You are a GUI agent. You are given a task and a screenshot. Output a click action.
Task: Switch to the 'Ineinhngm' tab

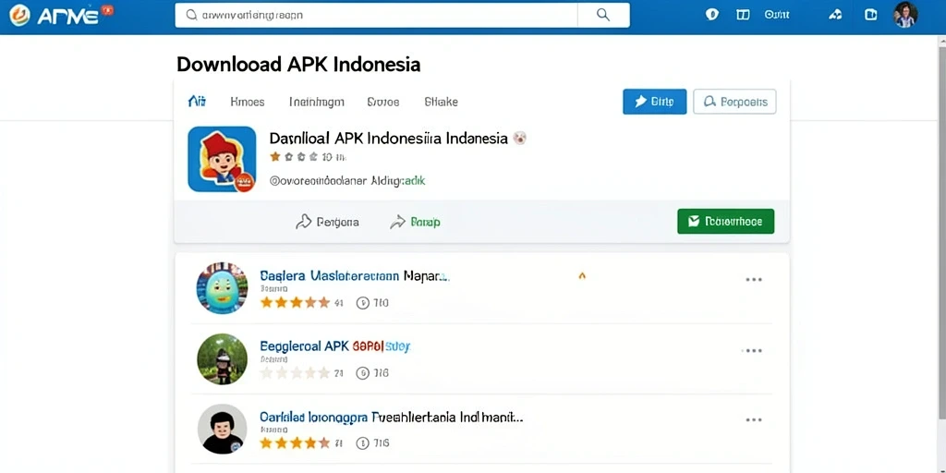click(x=317, y=102)
